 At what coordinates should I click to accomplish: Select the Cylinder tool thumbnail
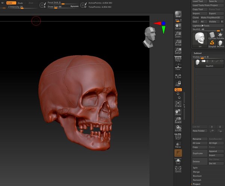pyautogui.click(x=212, y=36)
